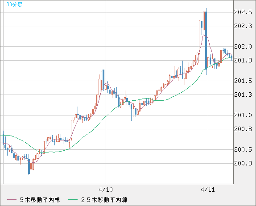Viewport: 256px width, 206px height.
Task: Click the 201.5 price axis label
Action: [243, 81]
